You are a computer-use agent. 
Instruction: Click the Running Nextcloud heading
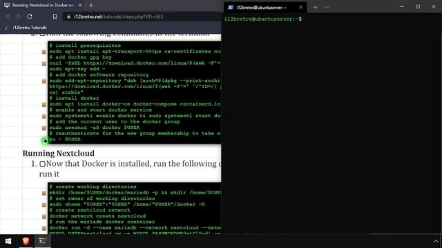click(x=58, y=153)
